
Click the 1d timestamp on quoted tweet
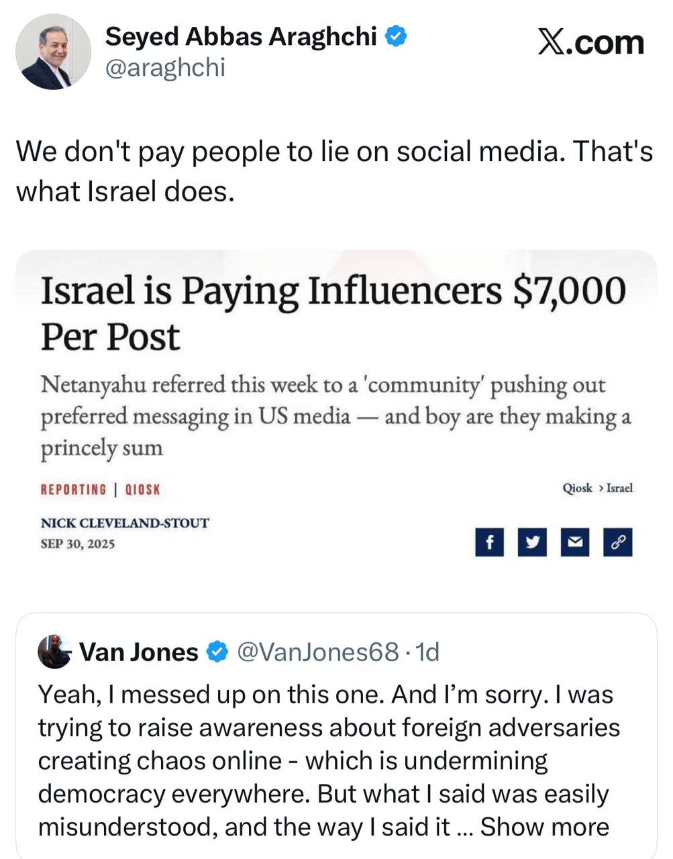pyautogui.click(x=427, y=652)
